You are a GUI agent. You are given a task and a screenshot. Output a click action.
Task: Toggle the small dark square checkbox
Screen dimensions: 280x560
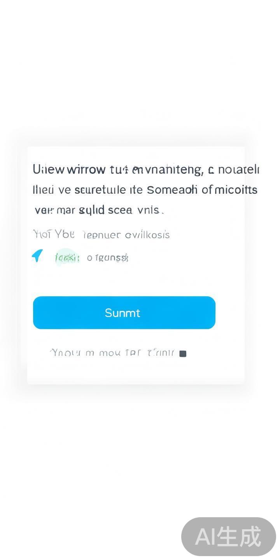point(183,353)
